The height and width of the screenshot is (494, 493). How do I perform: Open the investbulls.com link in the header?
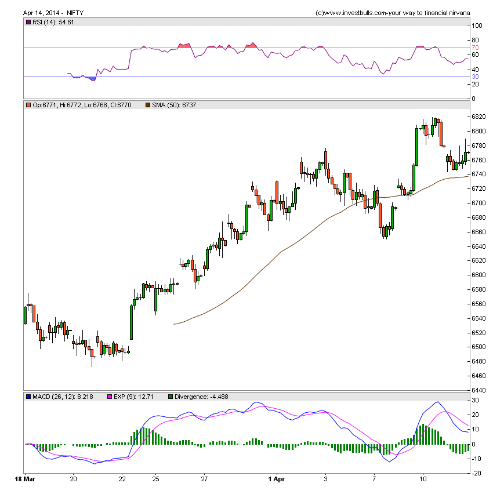click(x=393, y=12)
